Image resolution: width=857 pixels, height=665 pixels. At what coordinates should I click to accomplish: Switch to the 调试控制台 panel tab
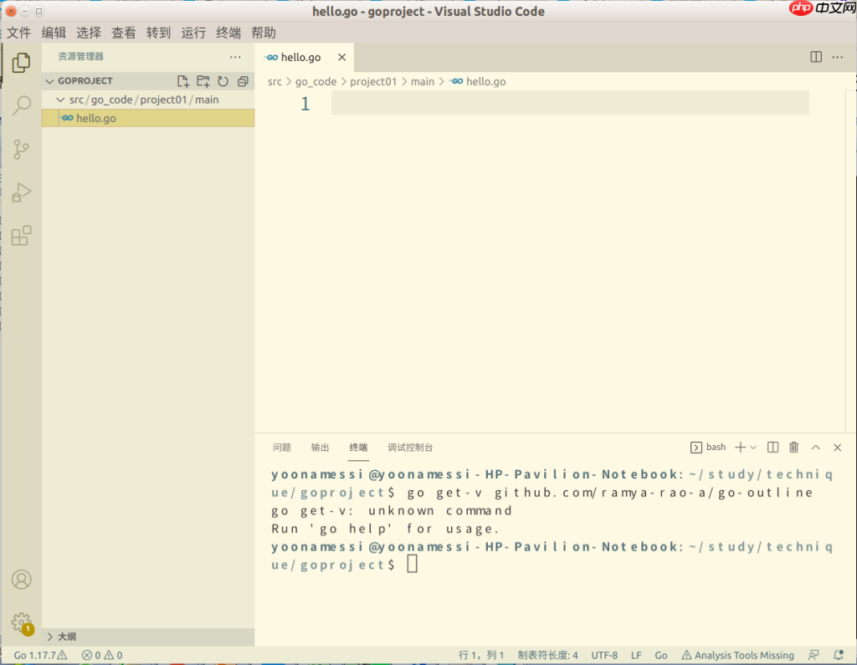click(410, 447)
